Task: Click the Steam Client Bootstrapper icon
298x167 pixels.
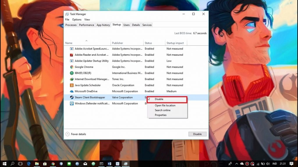Action: [x=72, y=98]
